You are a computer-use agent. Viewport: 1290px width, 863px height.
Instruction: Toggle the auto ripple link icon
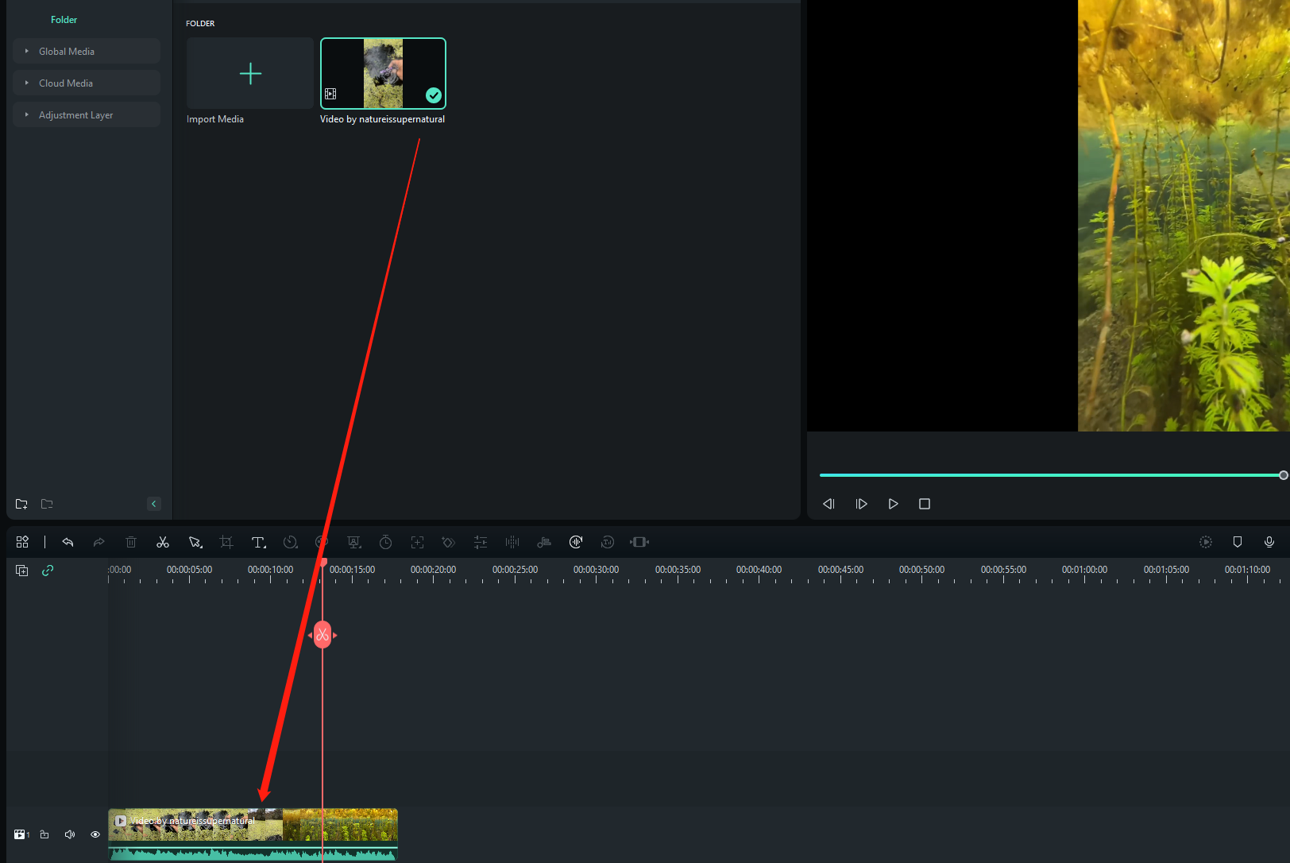(48, 571)
